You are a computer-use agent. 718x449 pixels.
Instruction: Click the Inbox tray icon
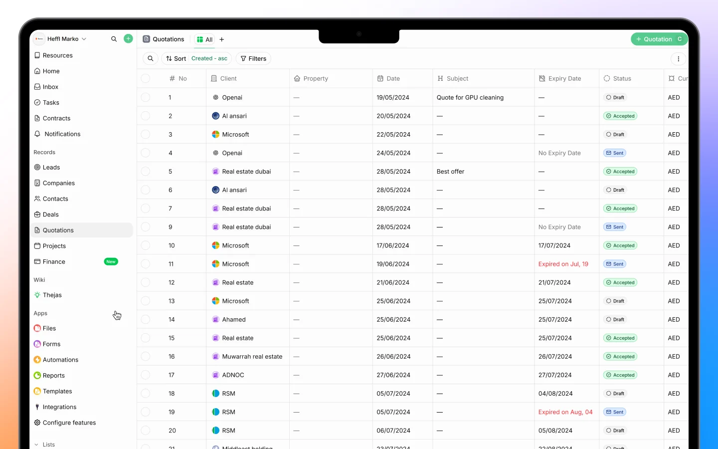pyautogui.click(x=37, y=87)
